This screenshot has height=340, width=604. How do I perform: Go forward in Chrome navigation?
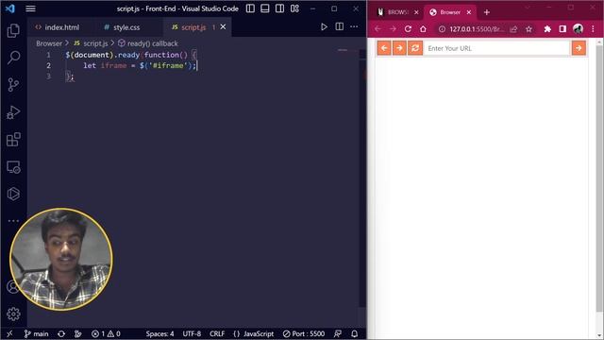[x=393, y=29]
